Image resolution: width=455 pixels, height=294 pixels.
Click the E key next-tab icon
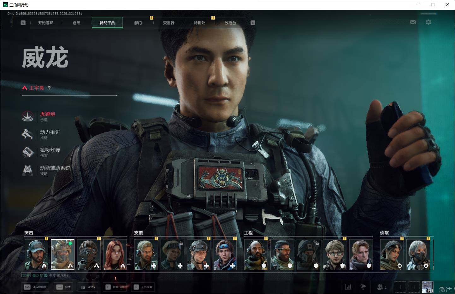(x=253, y=23)
